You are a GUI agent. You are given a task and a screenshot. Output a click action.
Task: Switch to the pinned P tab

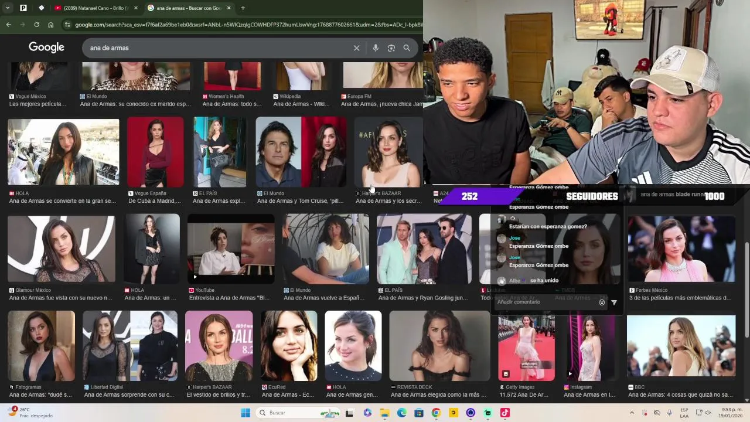point(23,8)
